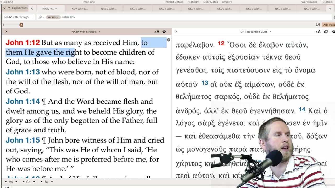Go to next chapter with Ch down arrow

[x=34, y=182]
